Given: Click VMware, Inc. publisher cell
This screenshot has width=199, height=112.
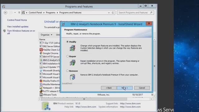Looking at the screenshot, I should click(x=104, y=95).
